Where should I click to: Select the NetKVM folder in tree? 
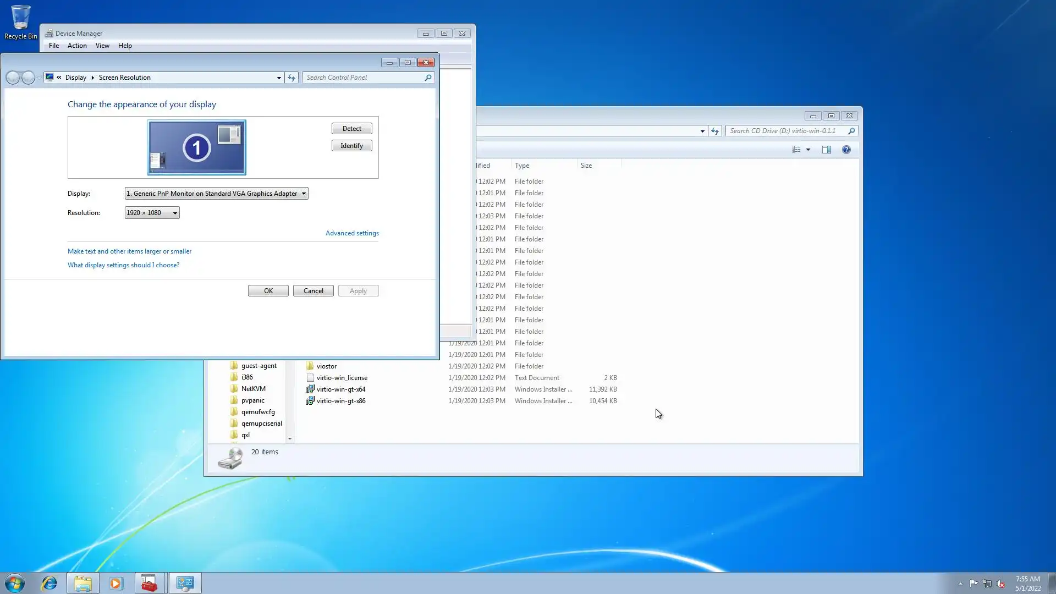[253, 389]
